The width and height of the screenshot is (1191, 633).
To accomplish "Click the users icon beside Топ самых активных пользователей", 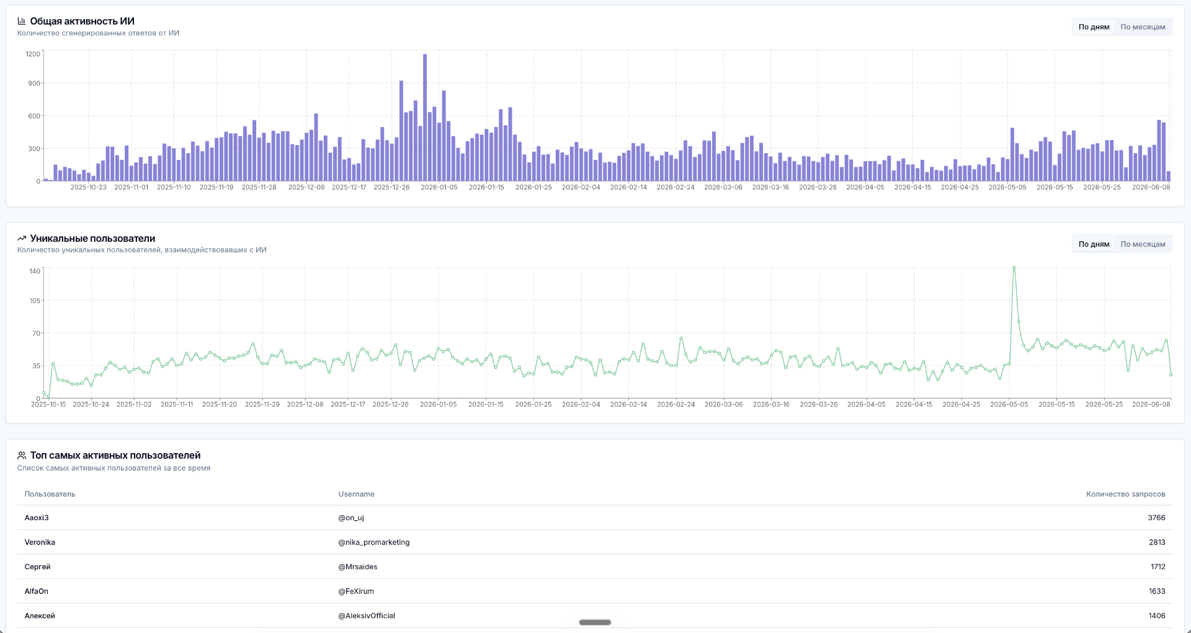I will tap(22, 455).
